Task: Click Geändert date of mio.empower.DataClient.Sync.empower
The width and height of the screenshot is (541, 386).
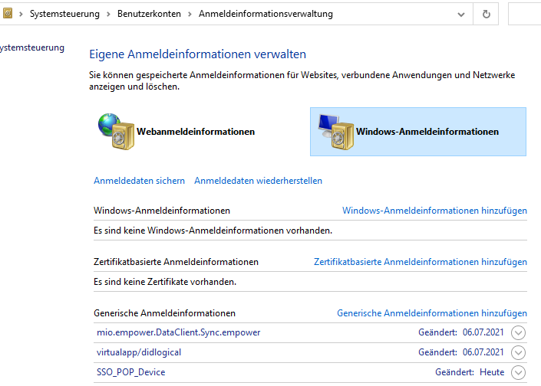Action: 461,332
